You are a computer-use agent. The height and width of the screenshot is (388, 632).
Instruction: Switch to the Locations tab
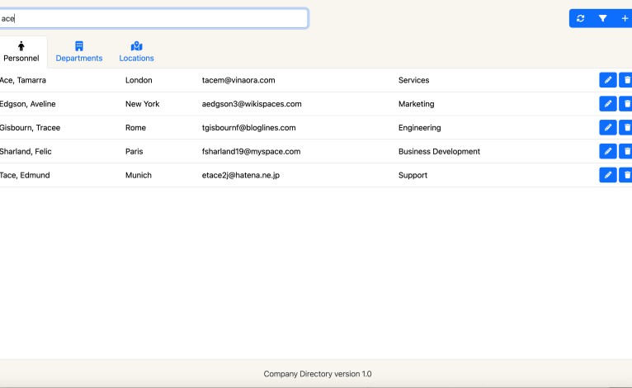[136, 51]
